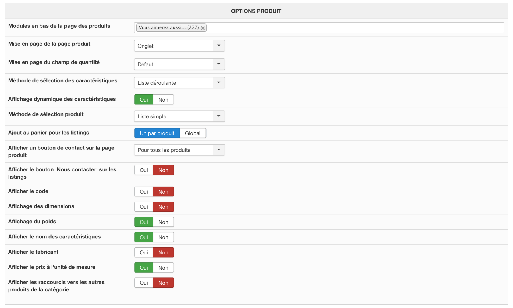
Task: Enable 'Nous contacter' button on listings with Oui
Action: click(x=144, y=170)
